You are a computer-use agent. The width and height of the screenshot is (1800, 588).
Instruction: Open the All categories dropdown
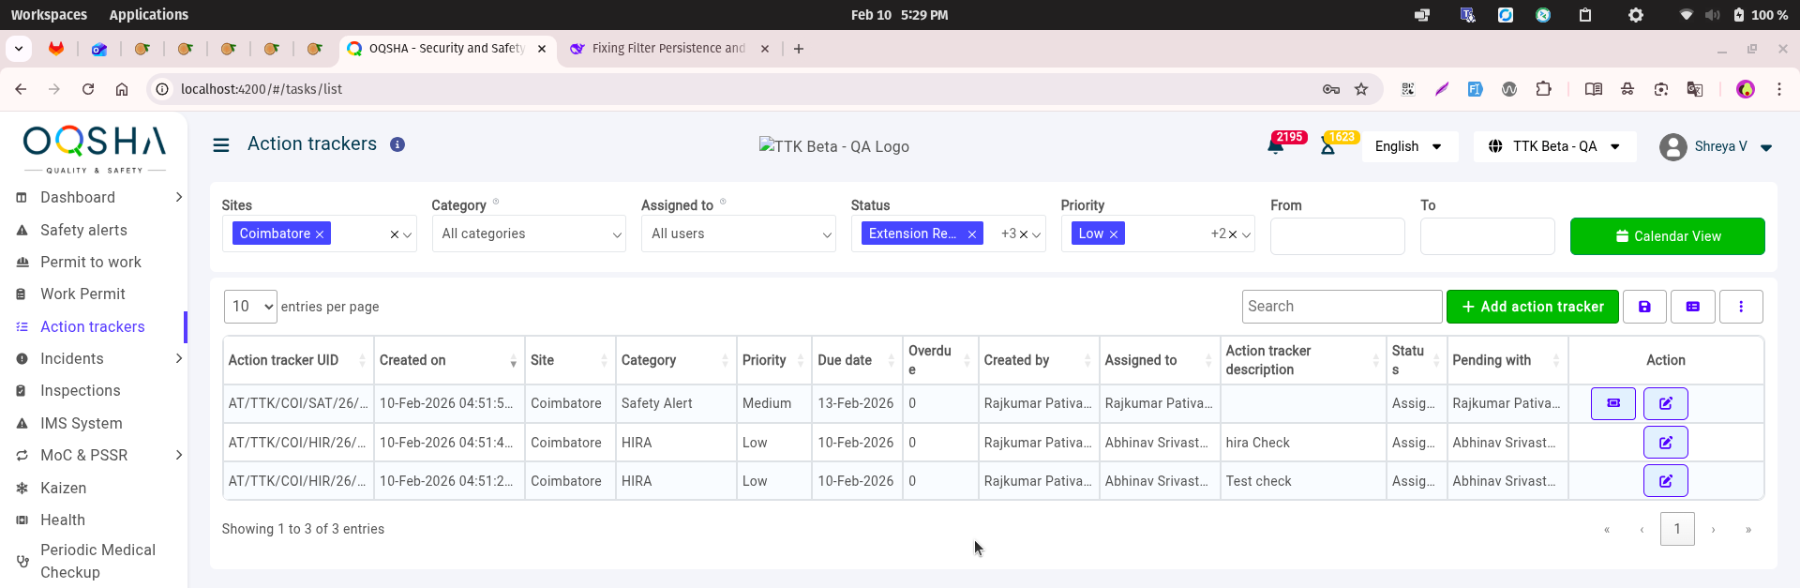[x=529, y=234]
